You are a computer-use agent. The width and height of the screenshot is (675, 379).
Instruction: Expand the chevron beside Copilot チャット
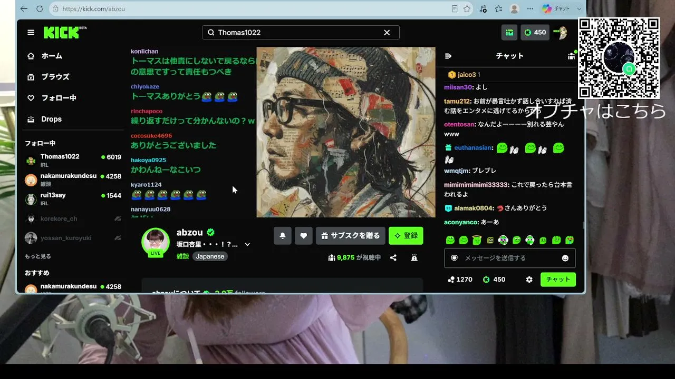click(579, 9)
